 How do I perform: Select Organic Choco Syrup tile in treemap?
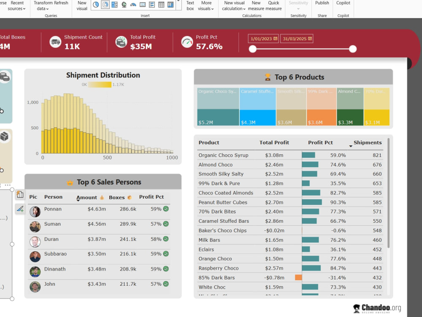click(218, 107)
